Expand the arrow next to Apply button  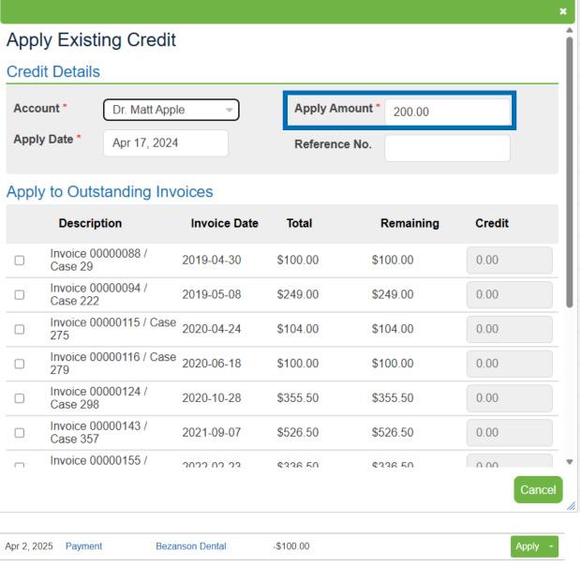click(550, 545)
